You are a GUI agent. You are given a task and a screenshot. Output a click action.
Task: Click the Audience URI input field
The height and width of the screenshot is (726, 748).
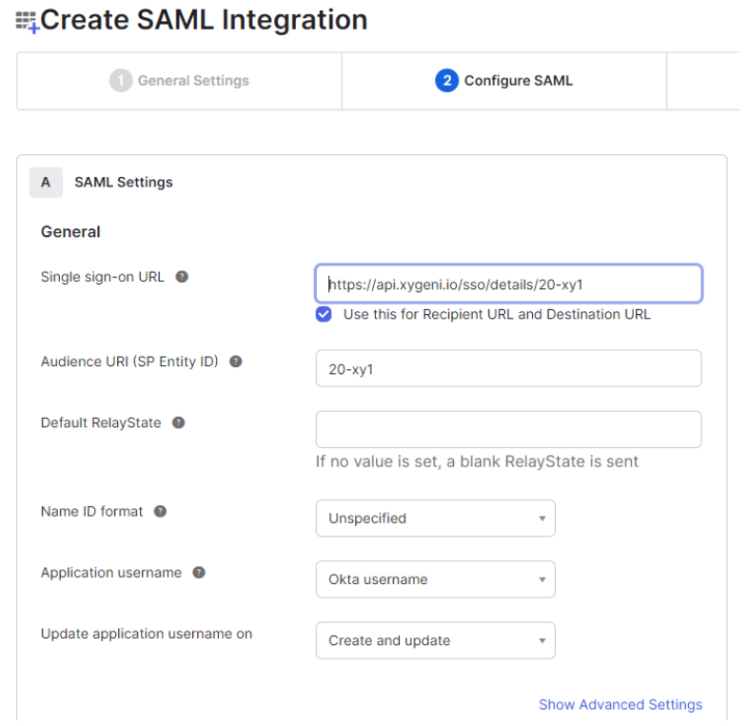[508, 368]
